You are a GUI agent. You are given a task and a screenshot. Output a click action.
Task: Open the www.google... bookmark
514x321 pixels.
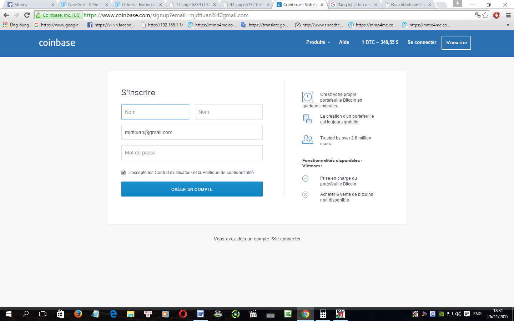pos(58,25)
